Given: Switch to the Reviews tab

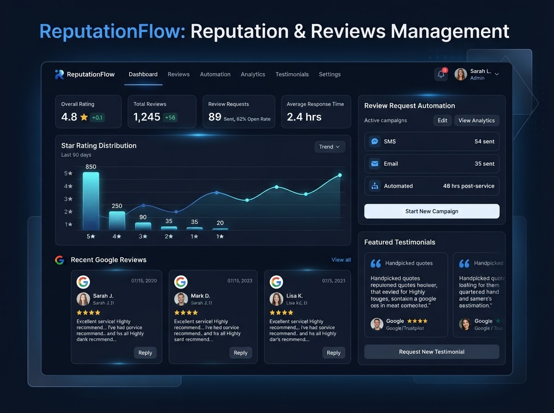Looking at the screenshot, I should tap(179, 74).
